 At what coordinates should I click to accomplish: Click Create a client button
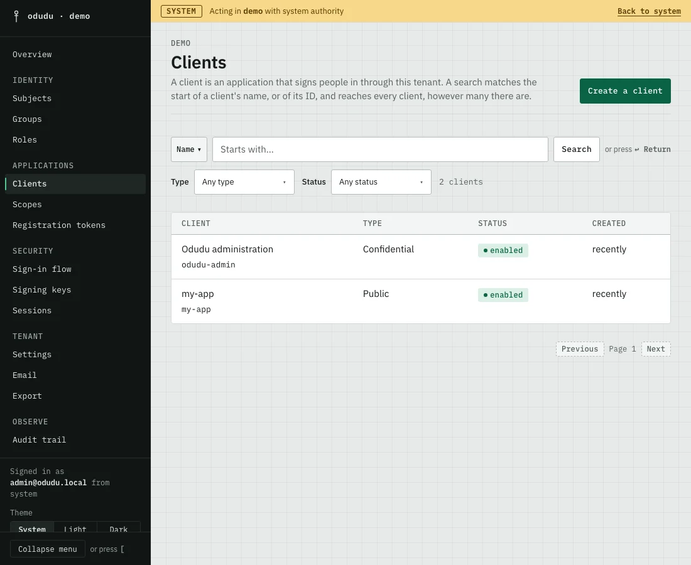point(625,91)
